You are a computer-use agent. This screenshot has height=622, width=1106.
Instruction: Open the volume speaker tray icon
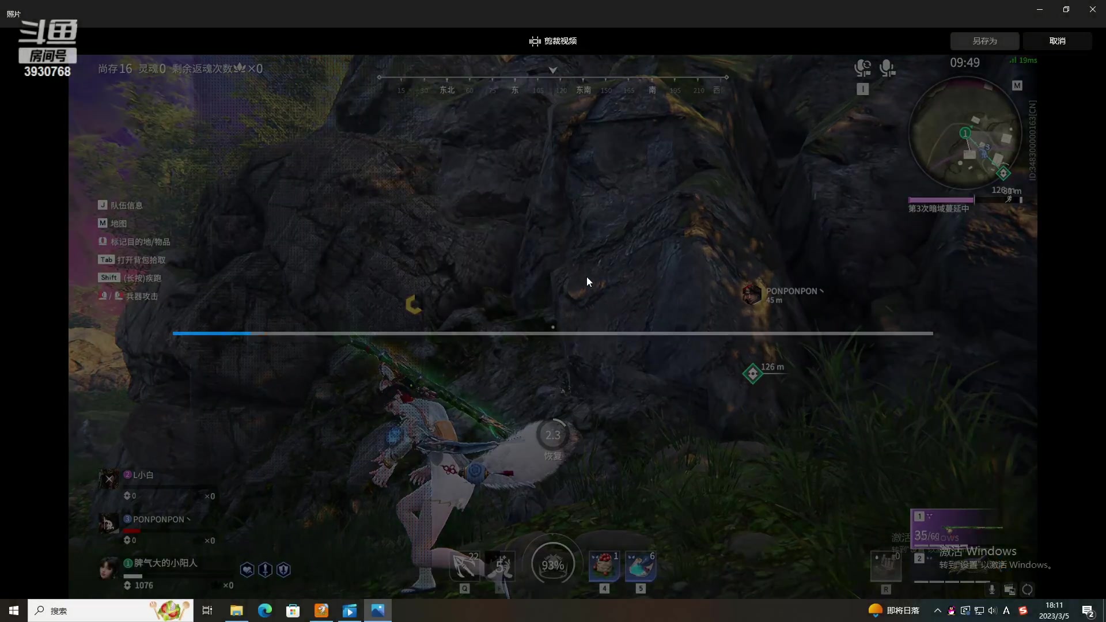tap(992, 610)
